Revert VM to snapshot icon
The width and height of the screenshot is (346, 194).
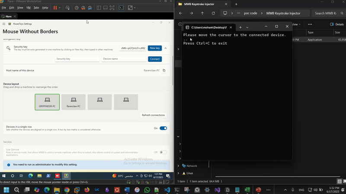click(83, 8)
